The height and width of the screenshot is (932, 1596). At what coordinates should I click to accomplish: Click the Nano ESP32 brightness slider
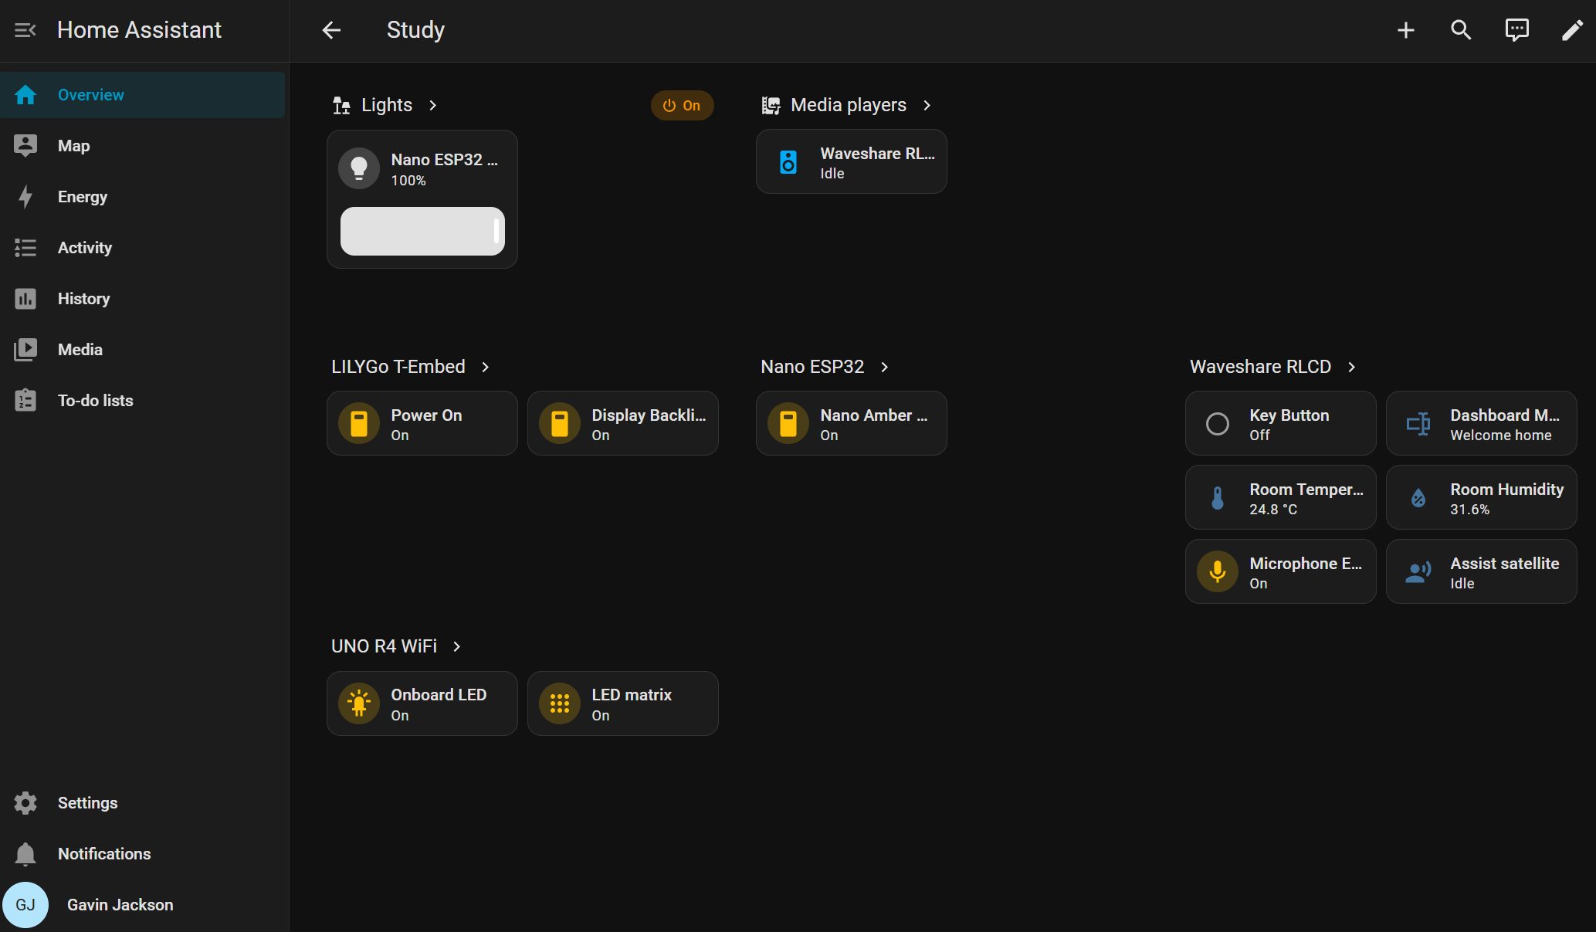click(x=422, y=231)
